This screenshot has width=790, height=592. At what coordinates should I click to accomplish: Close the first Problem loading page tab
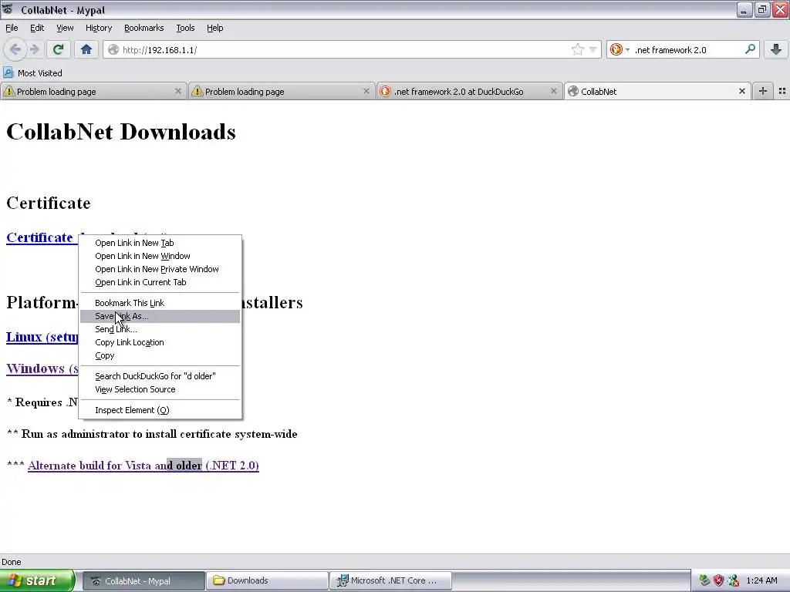(178, 91)
